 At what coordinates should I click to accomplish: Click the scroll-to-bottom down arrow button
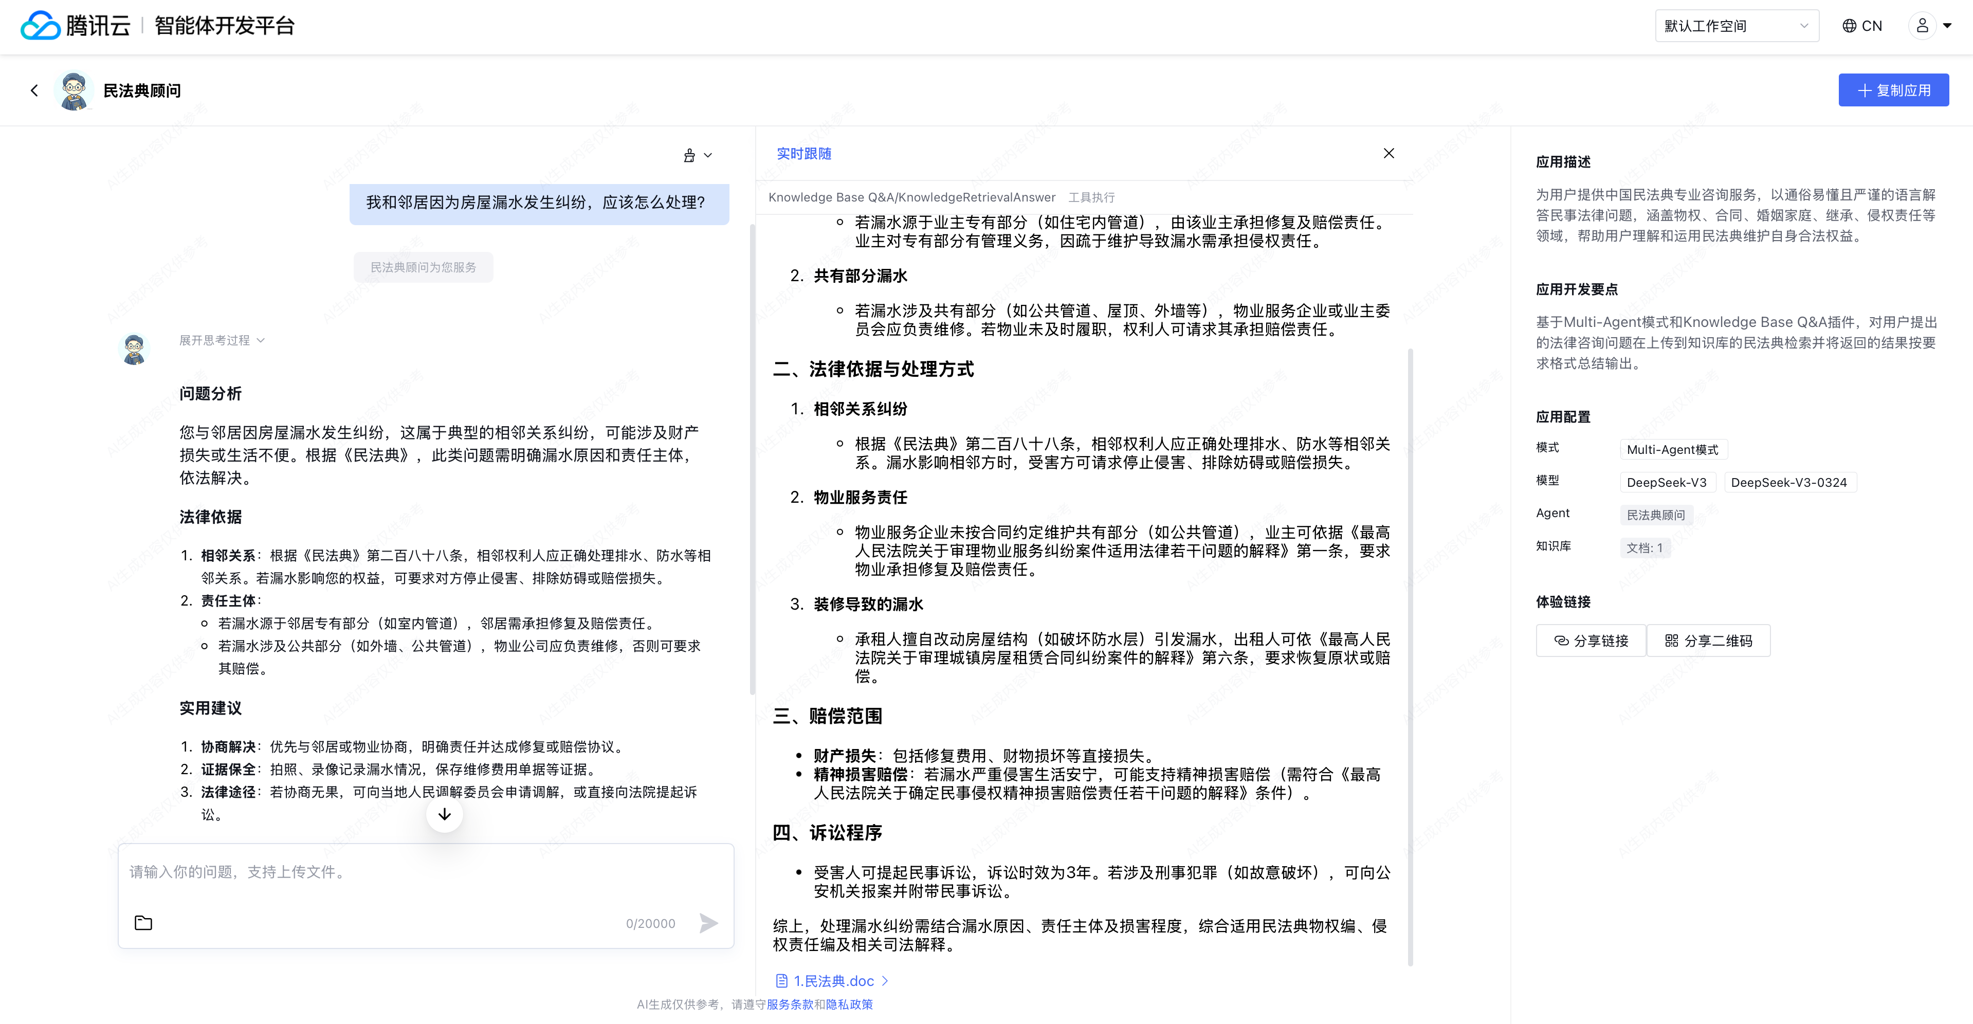[444, 814]
